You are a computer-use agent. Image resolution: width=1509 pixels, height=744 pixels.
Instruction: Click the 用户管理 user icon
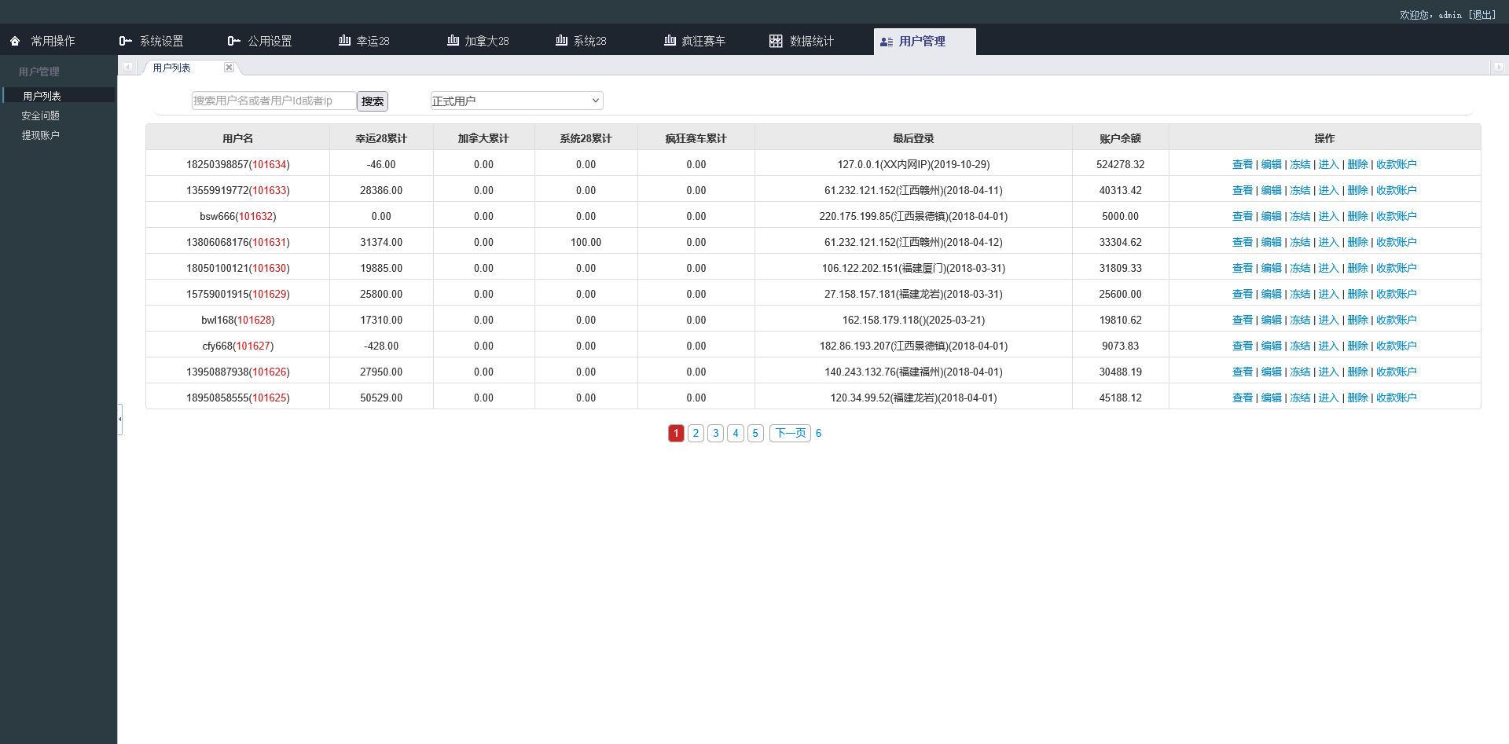click(887, 41)
